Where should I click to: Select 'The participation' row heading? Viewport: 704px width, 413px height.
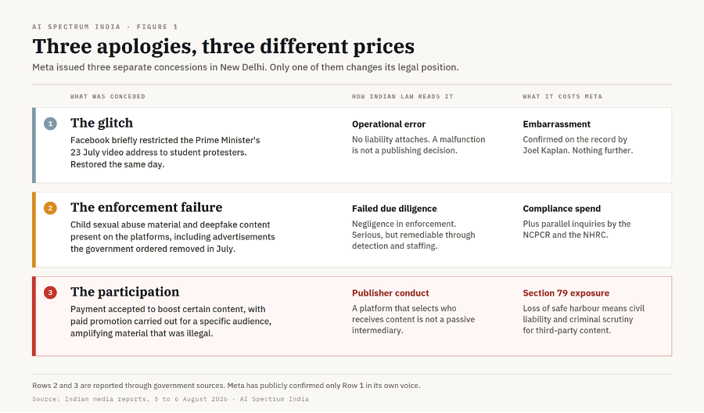pyautogui.click(x=125, y=292)
